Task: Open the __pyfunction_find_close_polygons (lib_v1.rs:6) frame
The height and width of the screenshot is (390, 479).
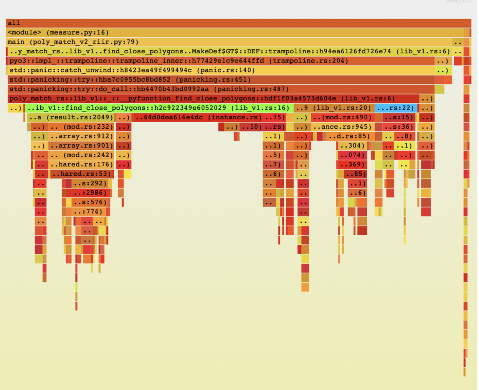Action: coord(213,99)
